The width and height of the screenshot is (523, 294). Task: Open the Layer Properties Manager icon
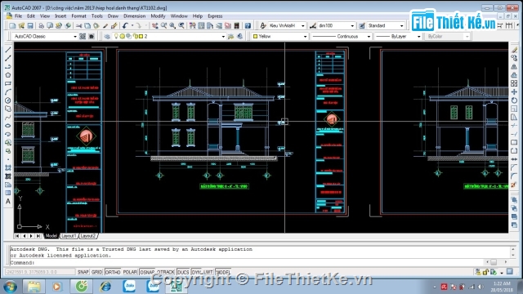coord(107,36)
